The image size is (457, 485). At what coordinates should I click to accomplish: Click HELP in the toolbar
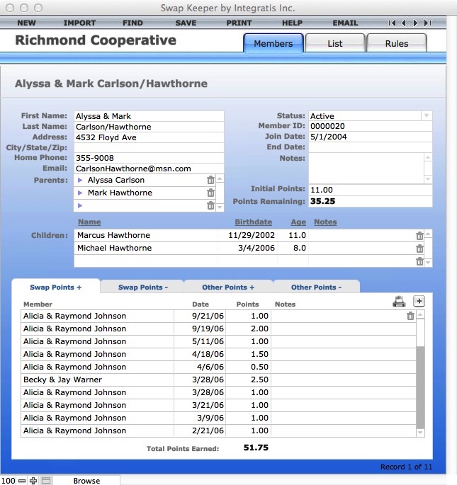292,23
